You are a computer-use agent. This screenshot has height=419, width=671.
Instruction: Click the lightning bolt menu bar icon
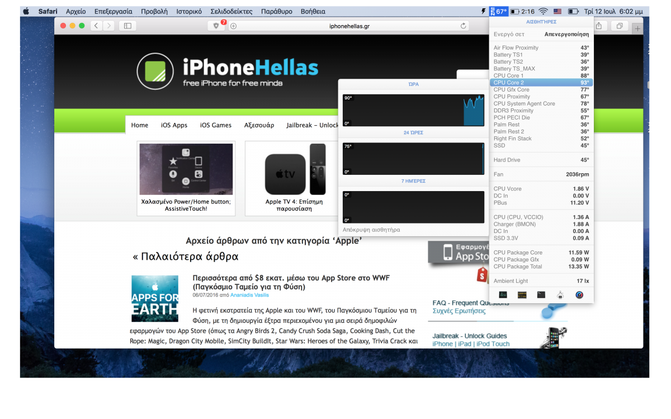click(483, 11)
